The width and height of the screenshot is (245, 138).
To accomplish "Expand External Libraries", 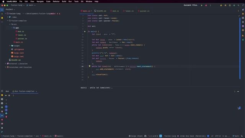I will [5, 64].
